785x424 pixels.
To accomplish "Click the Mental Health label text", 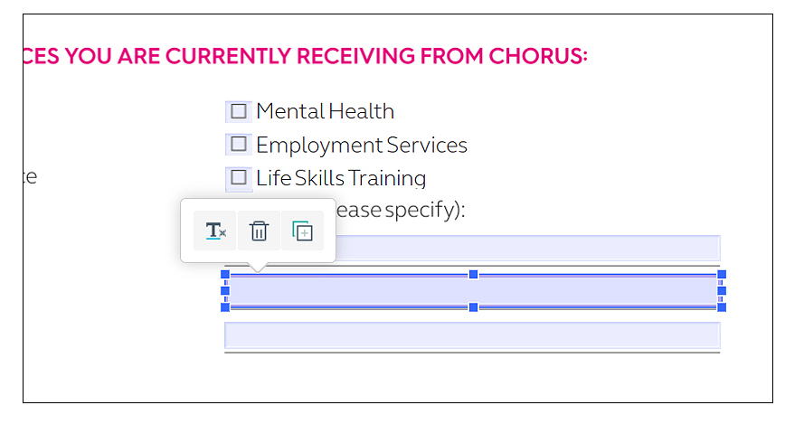I will (325, 111).
